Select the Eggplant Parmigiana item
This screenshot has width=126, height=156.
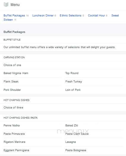coord(16,150)
